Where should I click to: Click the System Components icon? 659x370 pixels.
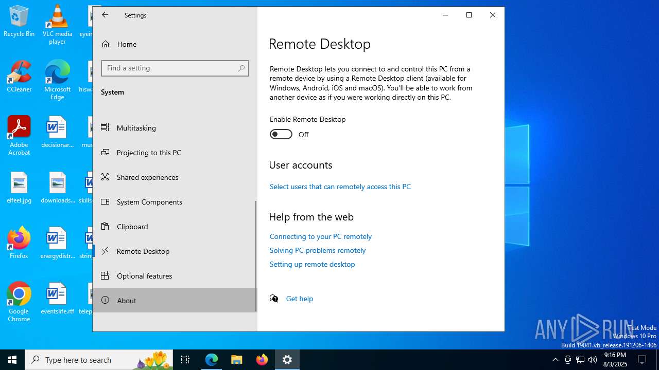click(x=105, y=201)
